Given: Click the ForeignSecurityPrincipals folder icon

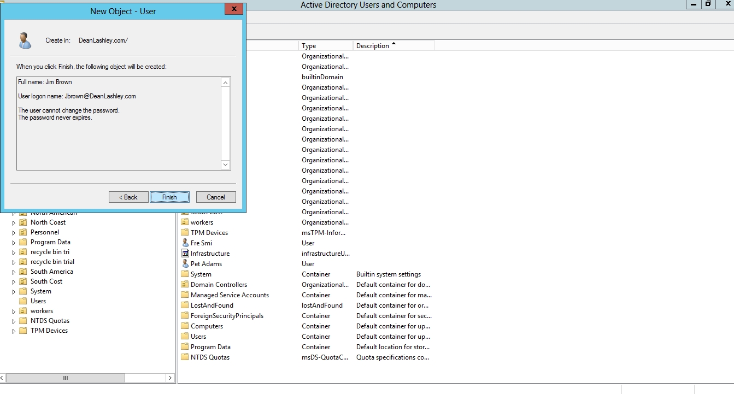Looking at the screenshot, I should pyautogui.click(x=185, y=316).
